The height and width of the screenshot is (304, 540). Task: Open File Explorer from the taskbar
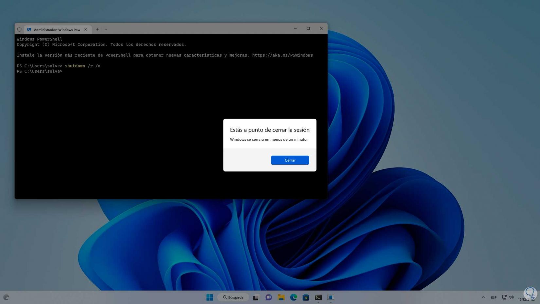coord(281,297)
